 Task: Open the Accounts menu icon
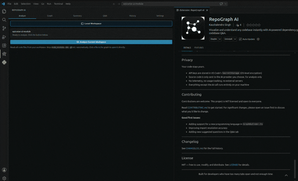click(x=4, y=170)
